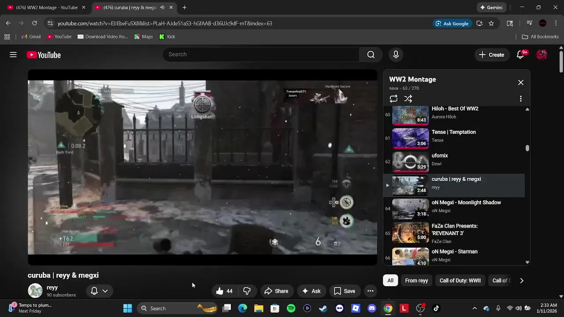Toggle loop playlist
The width and height of the screenshot is (564, 317).
point(393,99)
